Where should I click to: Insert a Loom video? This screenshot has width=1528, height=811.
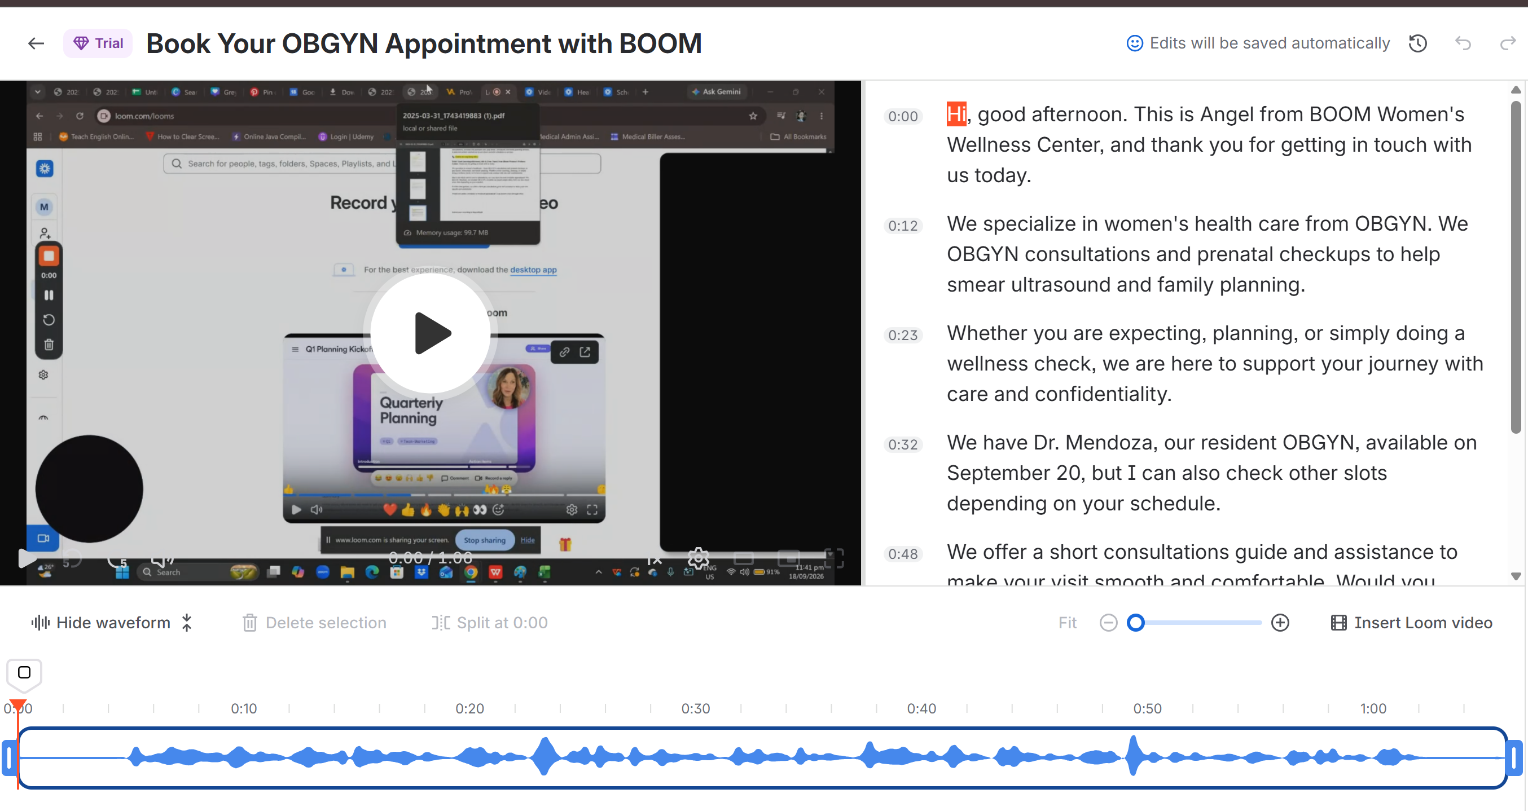pos(1411,623)
